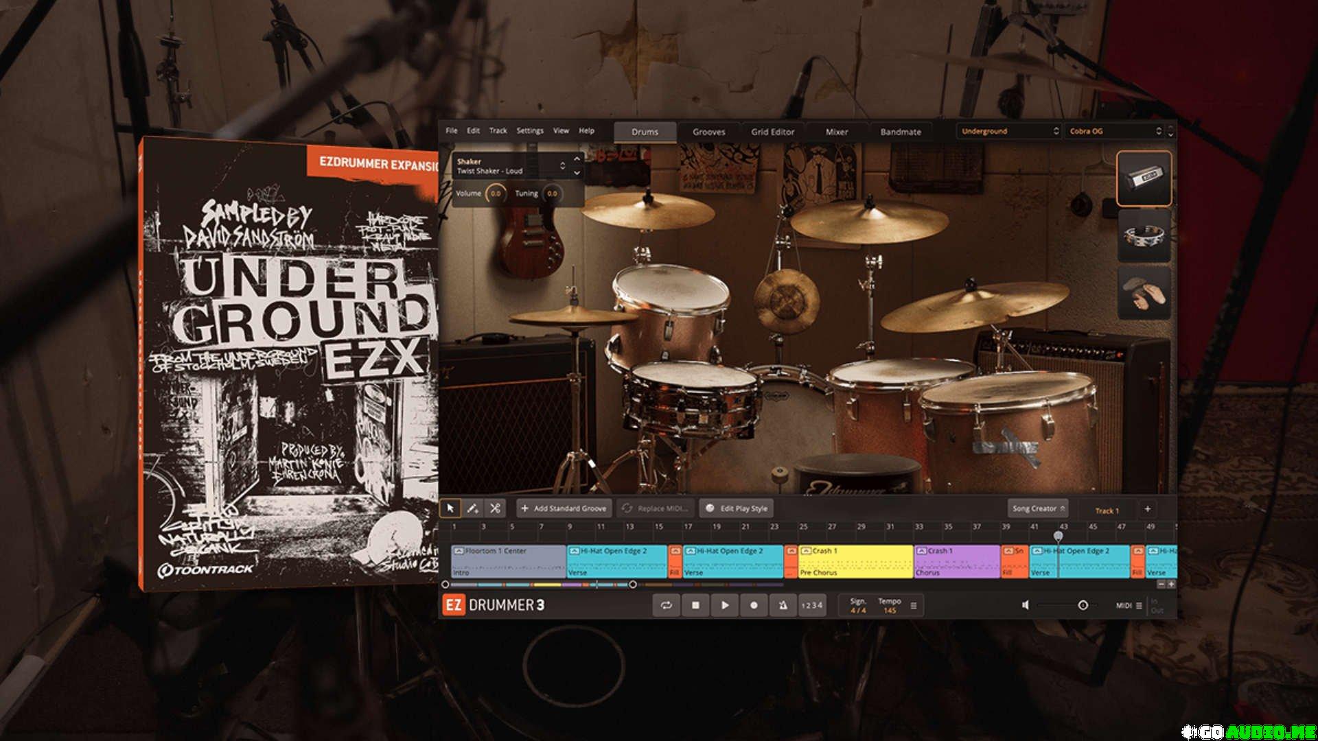The height and width of the screenshot is (741, 1318).
Task: Select the shaker percussion thumbnail
Action: pos(1144,178)
